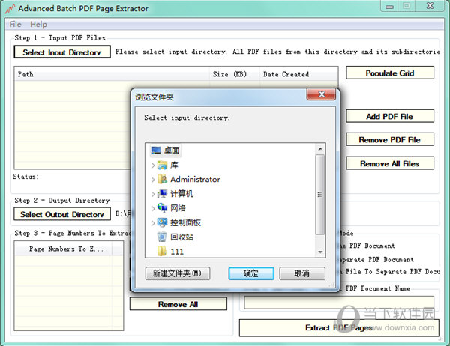Click the Computer (计算机) icon

point(162,194)
